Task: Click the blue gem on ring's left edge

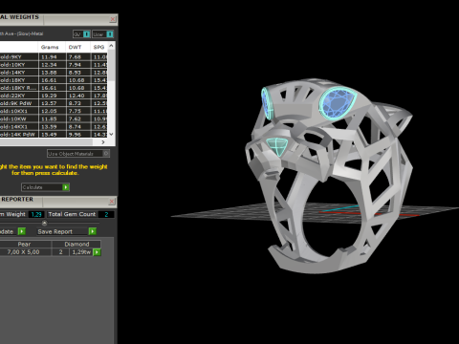Action: (x=267, y=103)
